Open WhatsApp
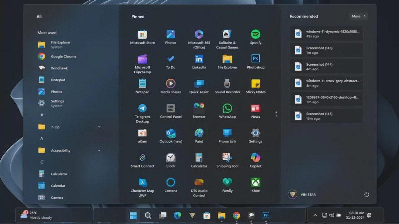The image size is (399, 224). [x=227, y=110]
